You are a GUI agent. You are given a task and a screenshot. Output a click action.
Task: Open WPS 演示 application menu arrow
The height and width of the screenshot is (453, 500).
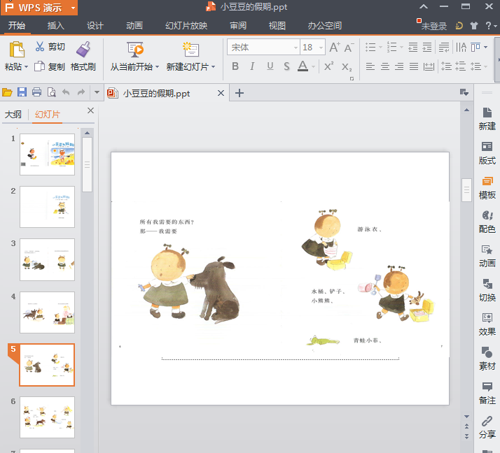point(73,8)
